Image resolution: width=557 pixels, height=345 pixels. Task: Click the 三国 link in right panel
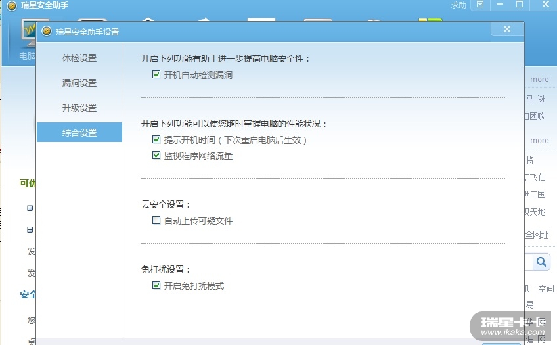535,195
